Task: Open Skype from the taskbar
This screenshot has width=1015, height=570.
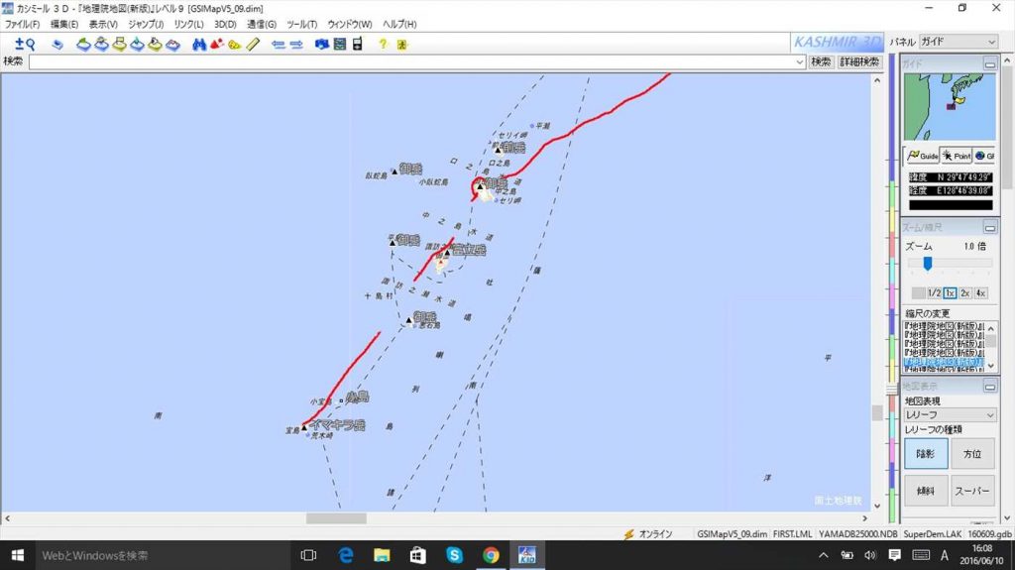Action: point(454,555)
